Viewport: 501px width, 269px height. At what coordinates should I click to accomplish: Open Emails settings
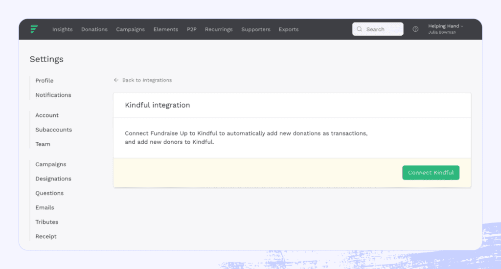pyautogui.click(x=45, y=207)
